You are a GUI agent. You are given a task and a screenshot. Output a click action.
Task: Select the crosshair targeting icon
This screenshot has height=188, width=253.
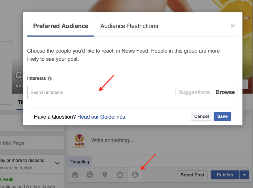coord(135,175)
